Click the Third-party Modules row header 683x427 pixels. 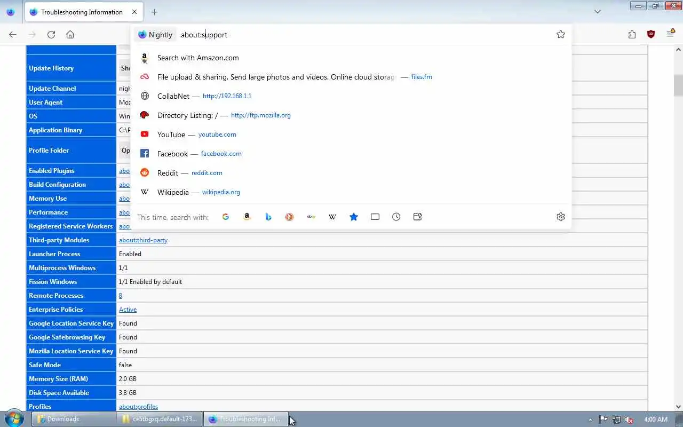71,240
